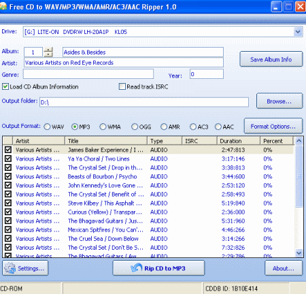Focus the empty Genre input field
The height and width of the screenshot is (294, 306).
tap(88, 74)
